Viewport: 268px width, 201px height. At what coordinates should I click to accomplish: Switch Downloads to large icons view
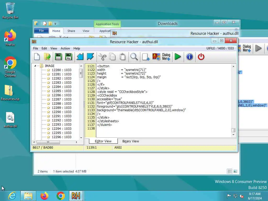point(235,171)
